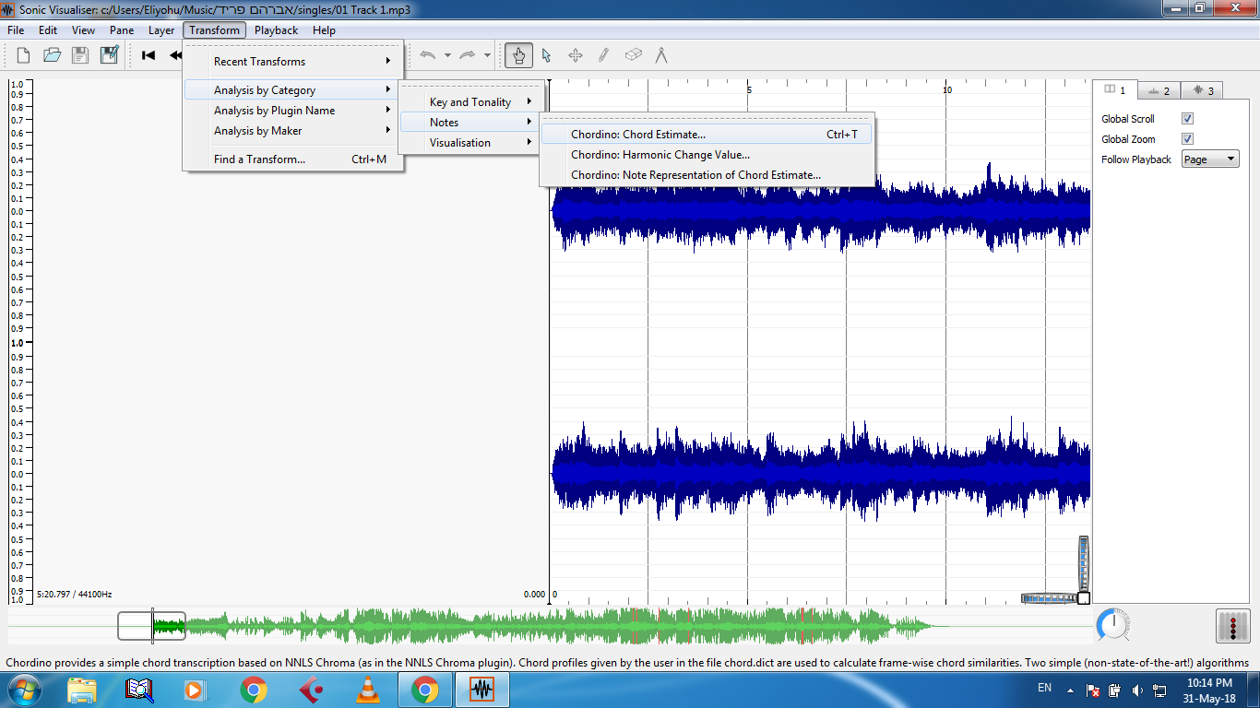Select the Measure compass tool
This screenshot has height=708, width=1260.
(661, 55)
